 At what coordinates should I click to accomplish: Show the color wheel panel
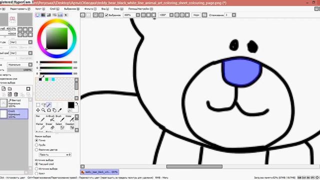pyautogui.click(x=37, y=15)
